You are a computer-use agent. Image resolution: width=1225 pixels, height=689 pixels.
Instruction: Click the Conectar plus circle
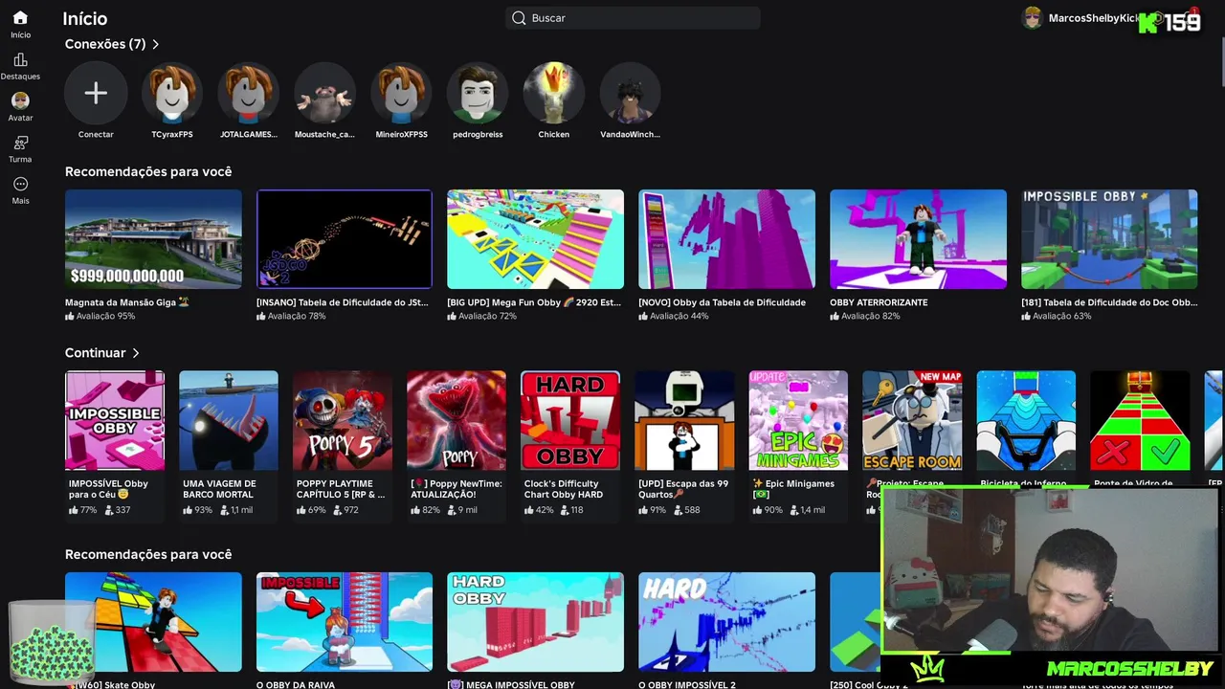click(96, 93)
